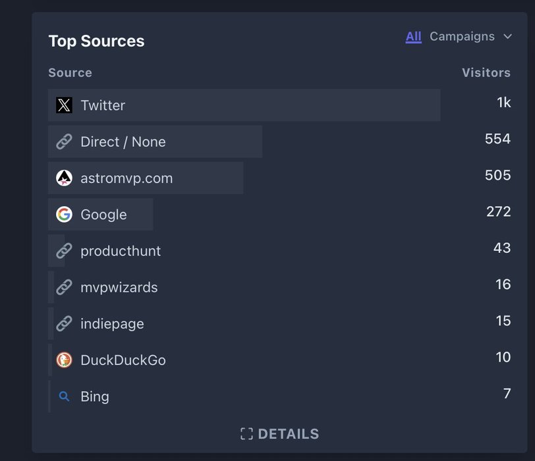This screenshot has height=461, width=535.
Task: Expand the Campaigns chevron arrow
Action: [x=507, y=37]
